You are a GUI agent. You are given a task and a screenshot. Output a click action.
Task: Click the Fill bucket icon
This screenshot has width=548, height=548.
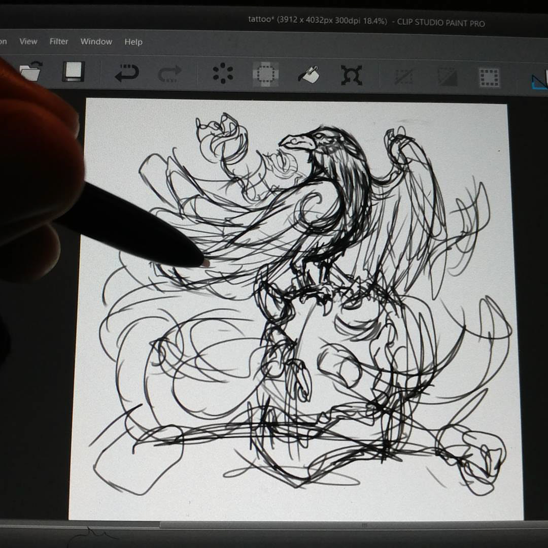309,75
